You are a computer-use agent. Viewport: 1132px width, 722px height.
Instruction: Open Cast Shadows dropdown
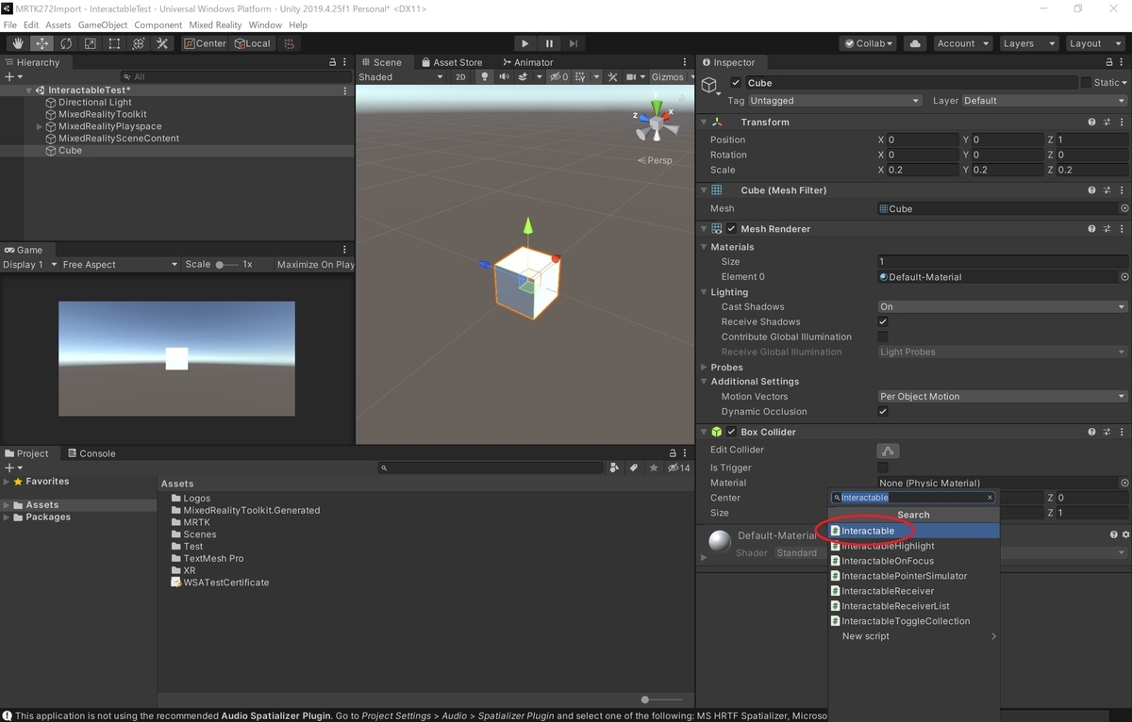click(1002, 307)
